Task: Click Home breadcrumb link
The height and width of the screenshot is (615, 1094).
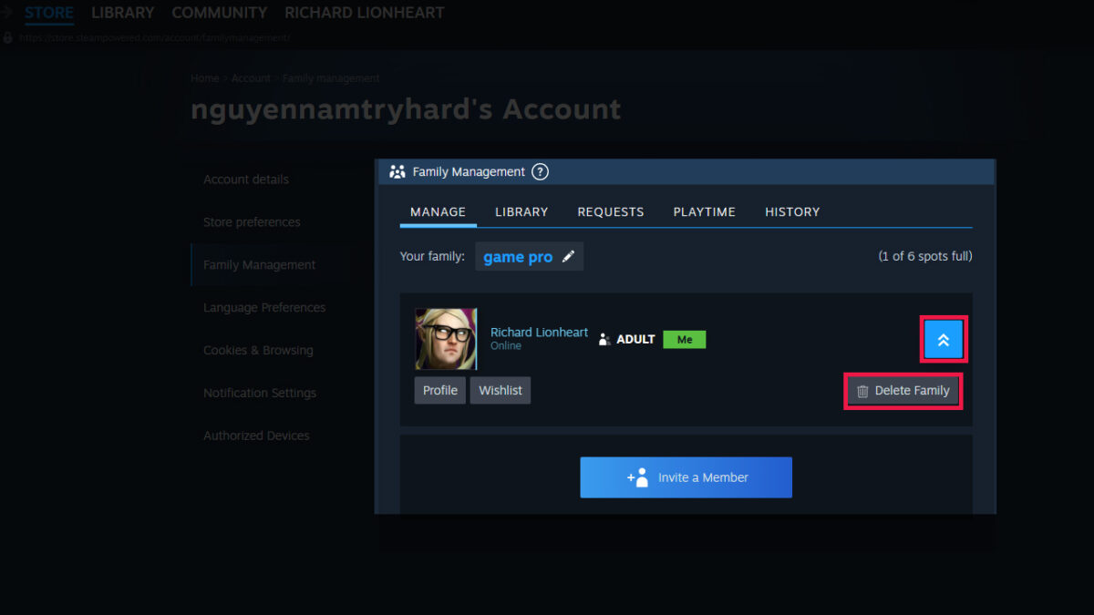Action: (x=204, y=78)
